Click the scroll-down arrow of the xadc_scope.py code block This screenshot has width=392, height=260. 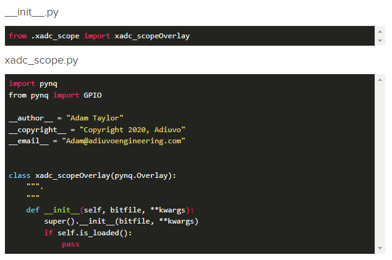(x=380, y=248)
